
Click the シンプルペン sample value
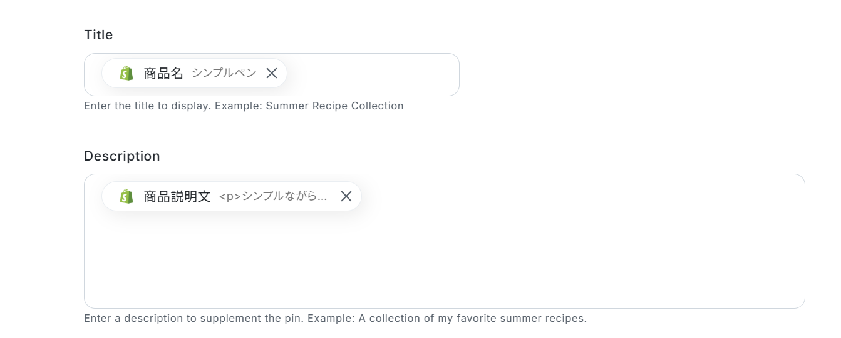point(224,74)
